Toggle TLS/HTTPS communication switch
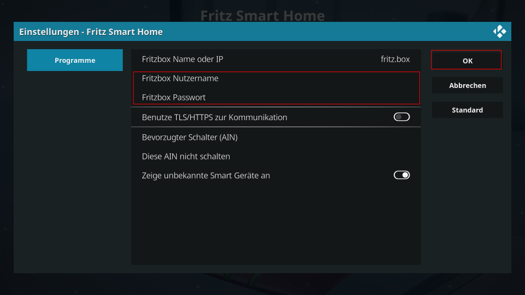 (401, 117)
